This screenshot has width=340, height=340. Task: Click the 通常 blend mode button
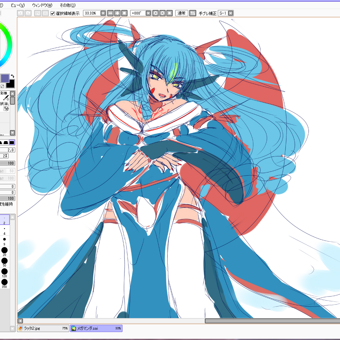[182, 13]
